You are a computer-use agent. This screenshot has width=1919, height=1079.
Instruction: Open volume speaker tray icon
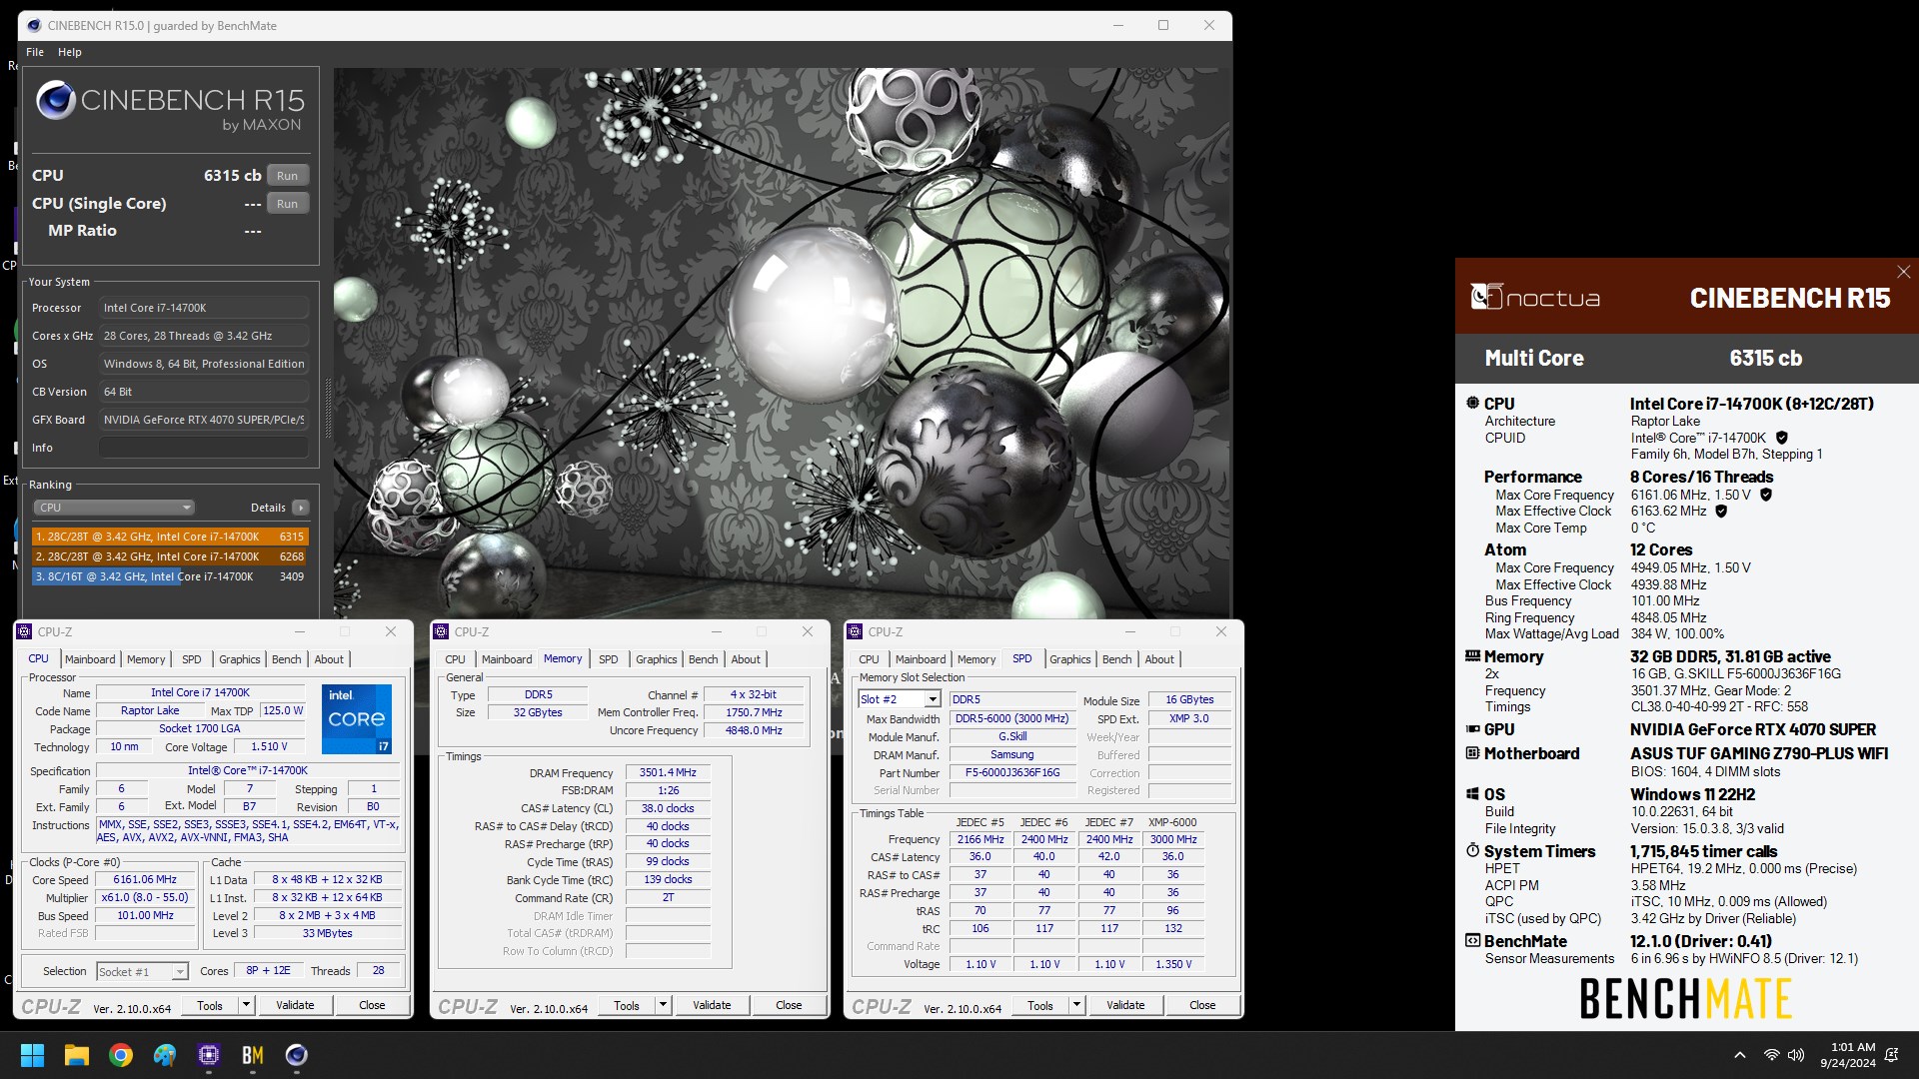1796,1055
